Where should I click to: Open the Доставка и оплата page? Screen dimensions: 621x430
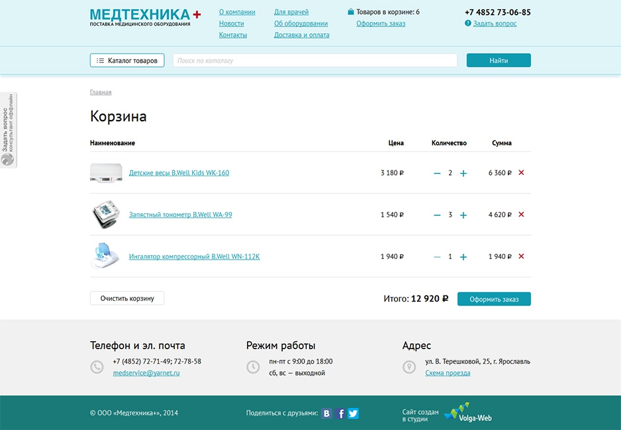(x=302, y=35)
